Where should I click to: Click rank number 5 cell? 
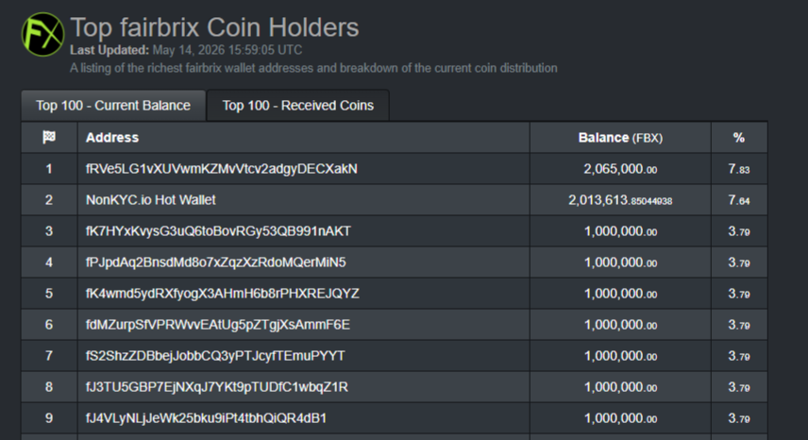(x=49, y=293)
